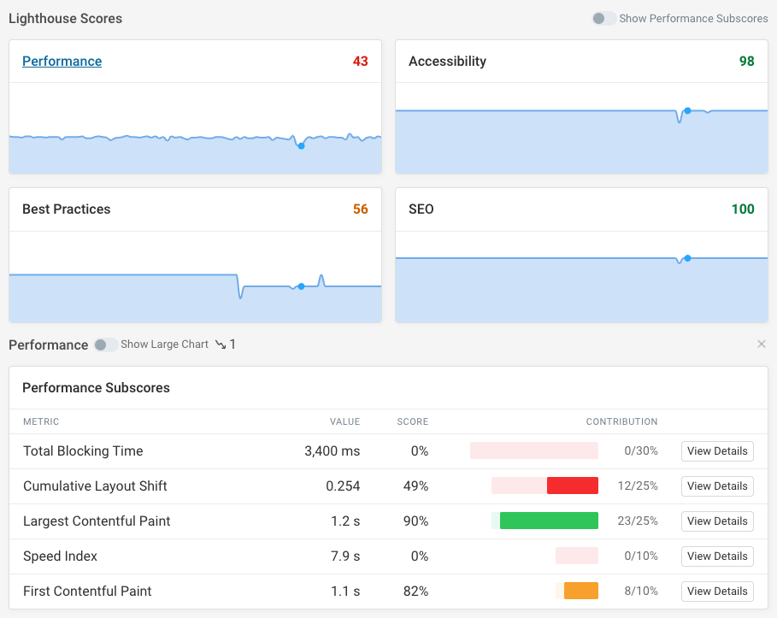View Details for Total Blocking Time
The width and height of the screenshot is (777, 618).
coord(716,450)
